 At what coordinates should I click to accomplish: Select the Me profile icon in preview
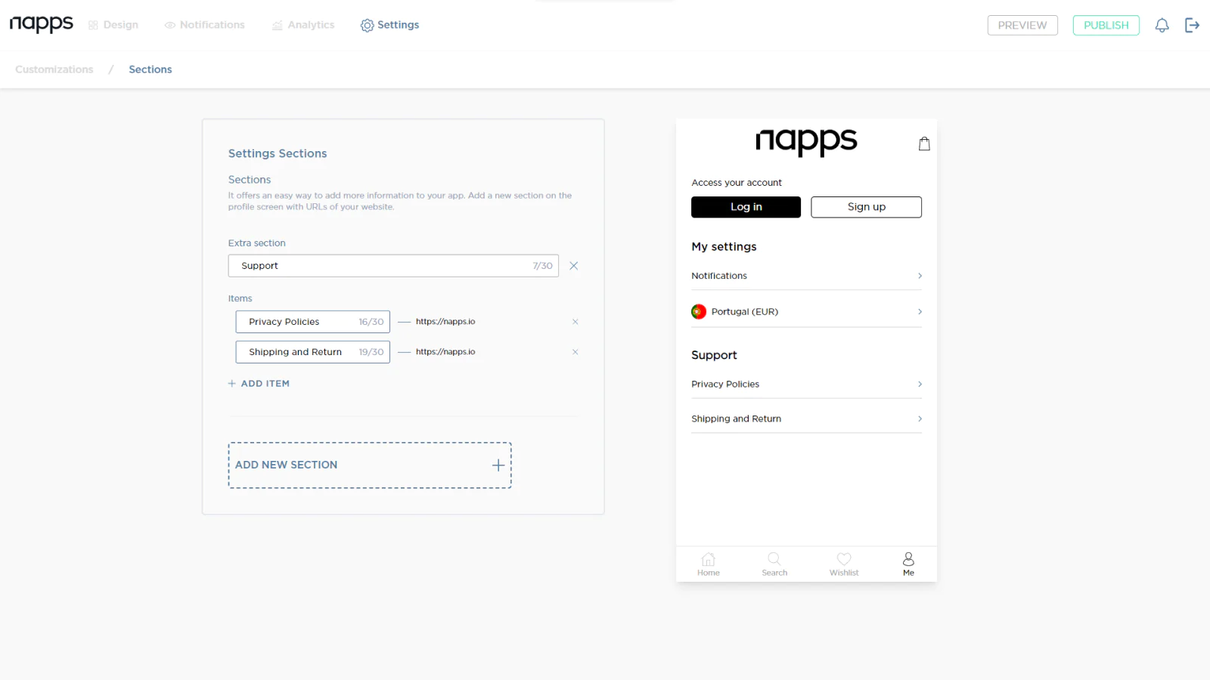(907, 561)
